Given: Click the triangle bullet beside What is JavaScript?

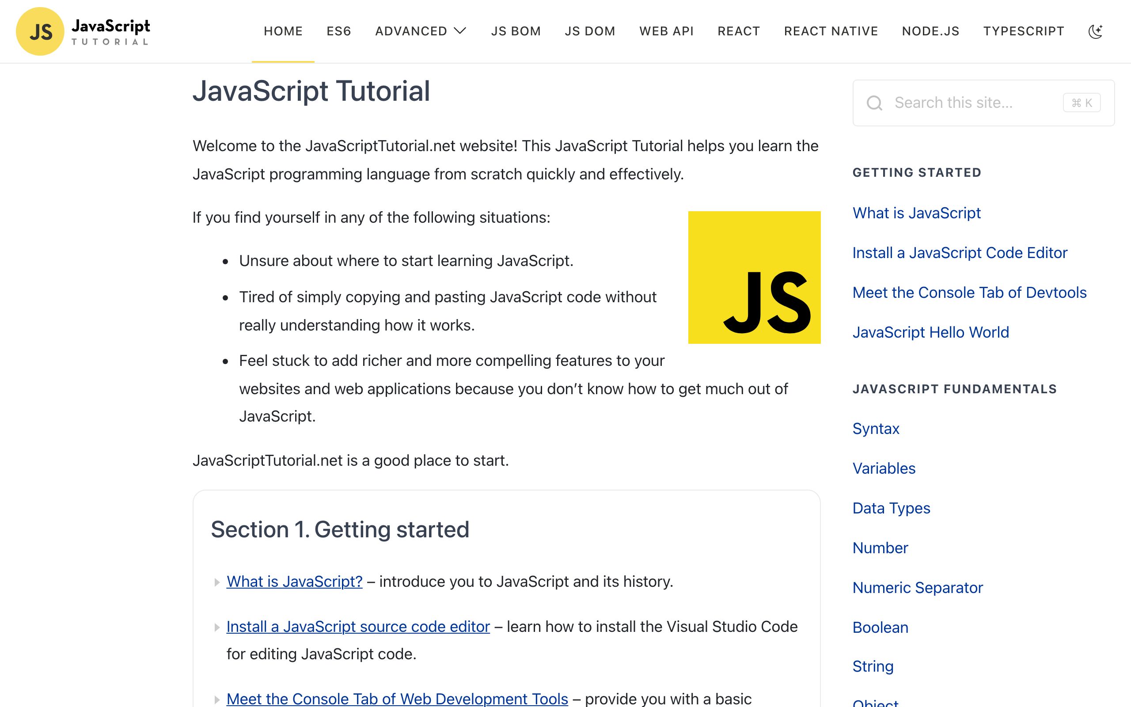Looking at the screenshot, I should tap(217, 582).
